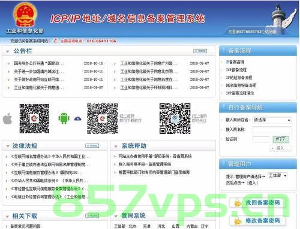Screen dimensions: 300x229
Task: Open the 接入商所在省 dropdown
Action: (272, 120)
